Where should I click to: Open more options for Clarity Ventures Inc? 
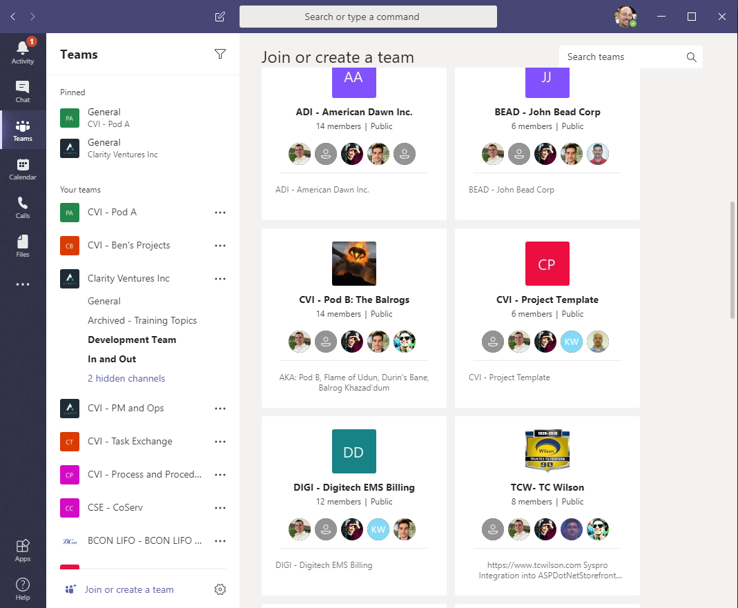[220, 279]
